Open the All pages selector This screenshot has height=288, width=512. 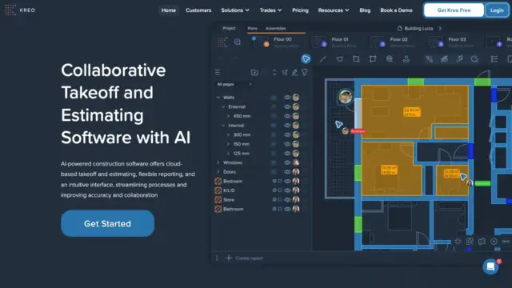pos(234,84)
